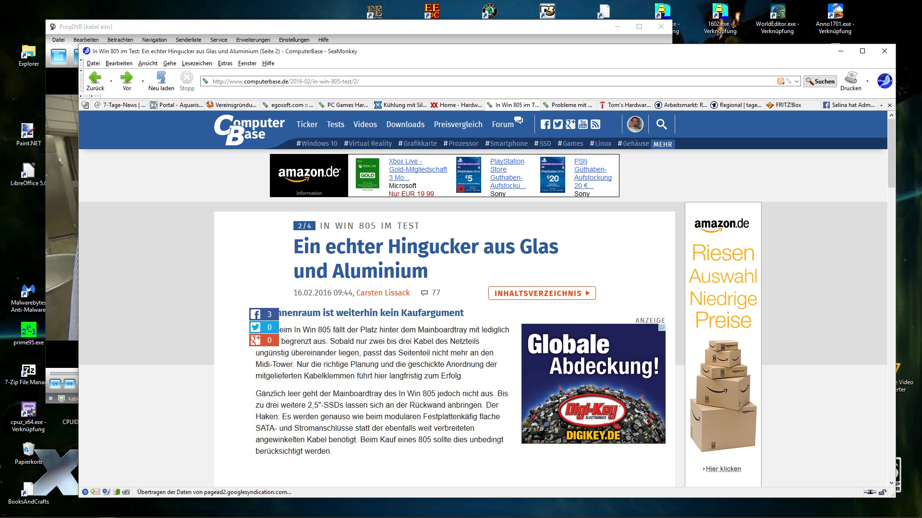The image size is (922, 518).
Task: Click the page vertical scrollbar thumb
Action: point(891,153)
